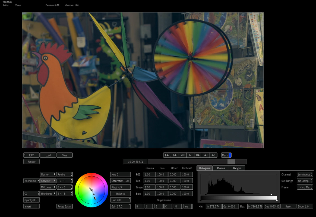Go to the next keyframe

point(206,155)
